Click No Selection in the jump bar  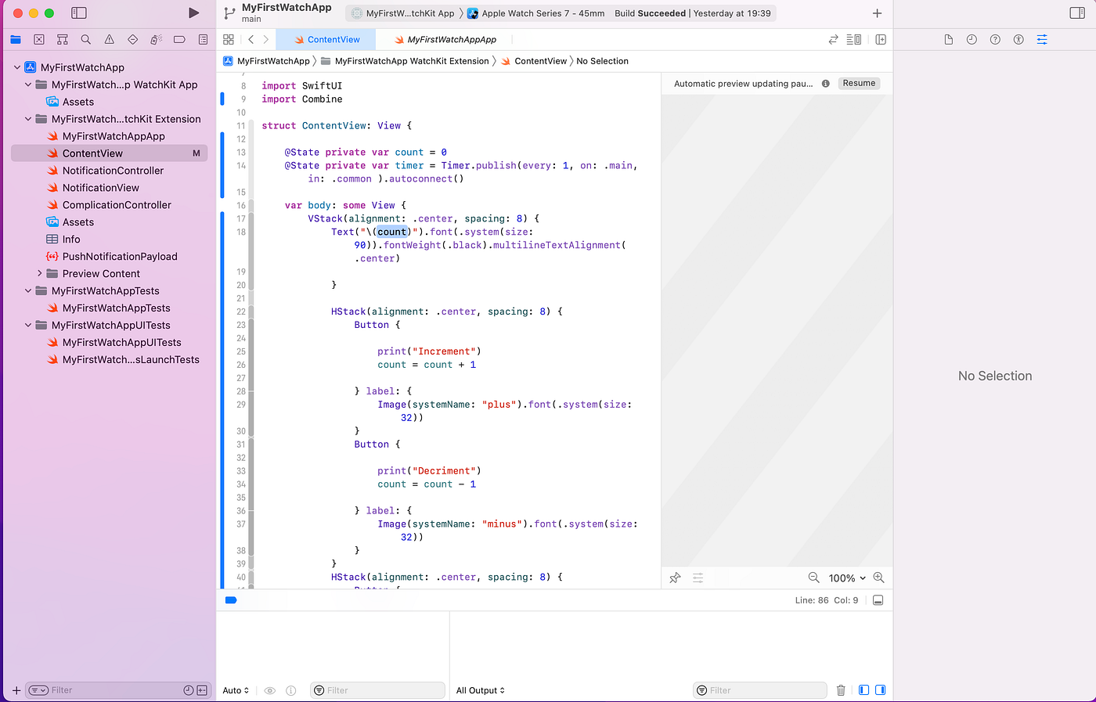[x=602, y=61]
